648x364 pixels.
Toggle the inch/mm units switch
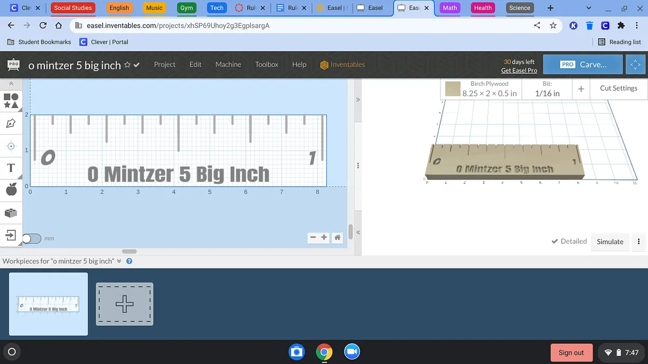[32, 238]
